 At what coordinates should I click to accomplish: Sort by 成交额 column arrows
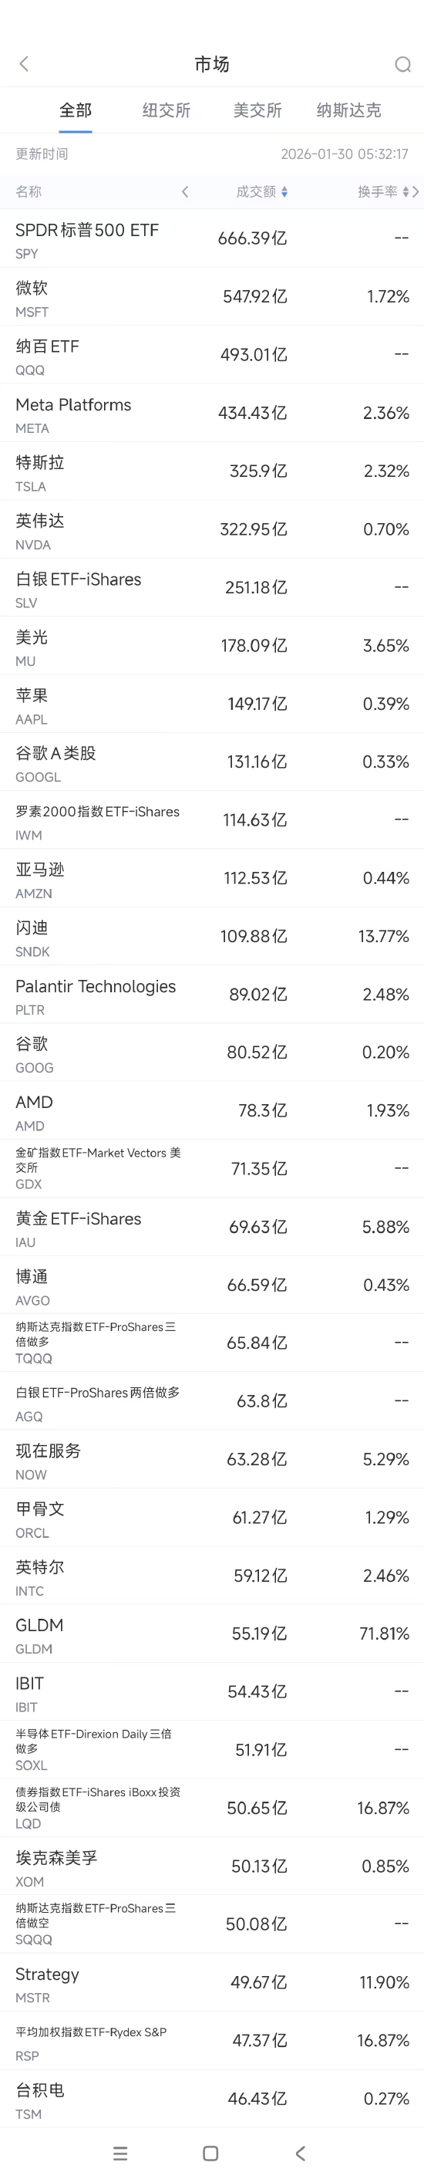tap(284, 192)
